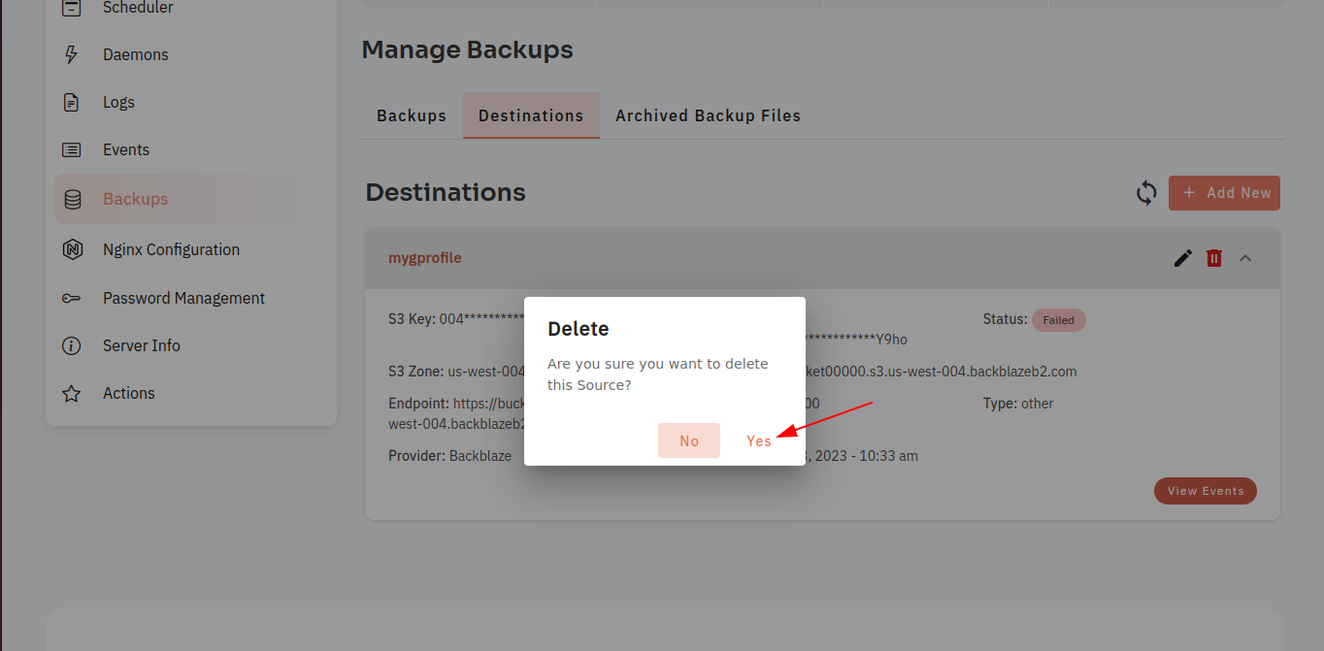Click the Password Management key icon
Image resolution: width=1324 pixels, height=651 pixels.
(71, 298)
